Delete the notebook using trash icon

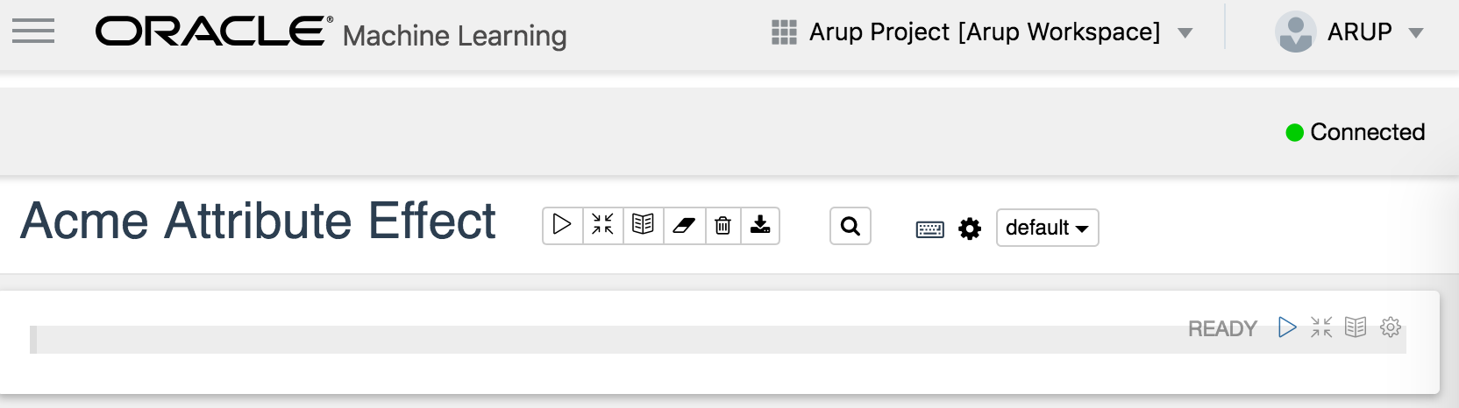[722, 225]
